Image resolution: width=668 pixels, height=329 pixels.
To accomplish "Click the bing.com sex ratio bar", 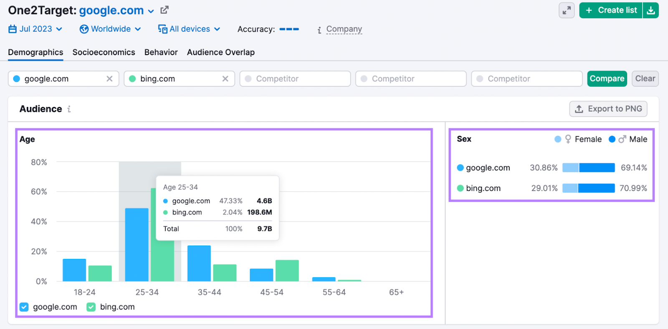I will 589,188.
